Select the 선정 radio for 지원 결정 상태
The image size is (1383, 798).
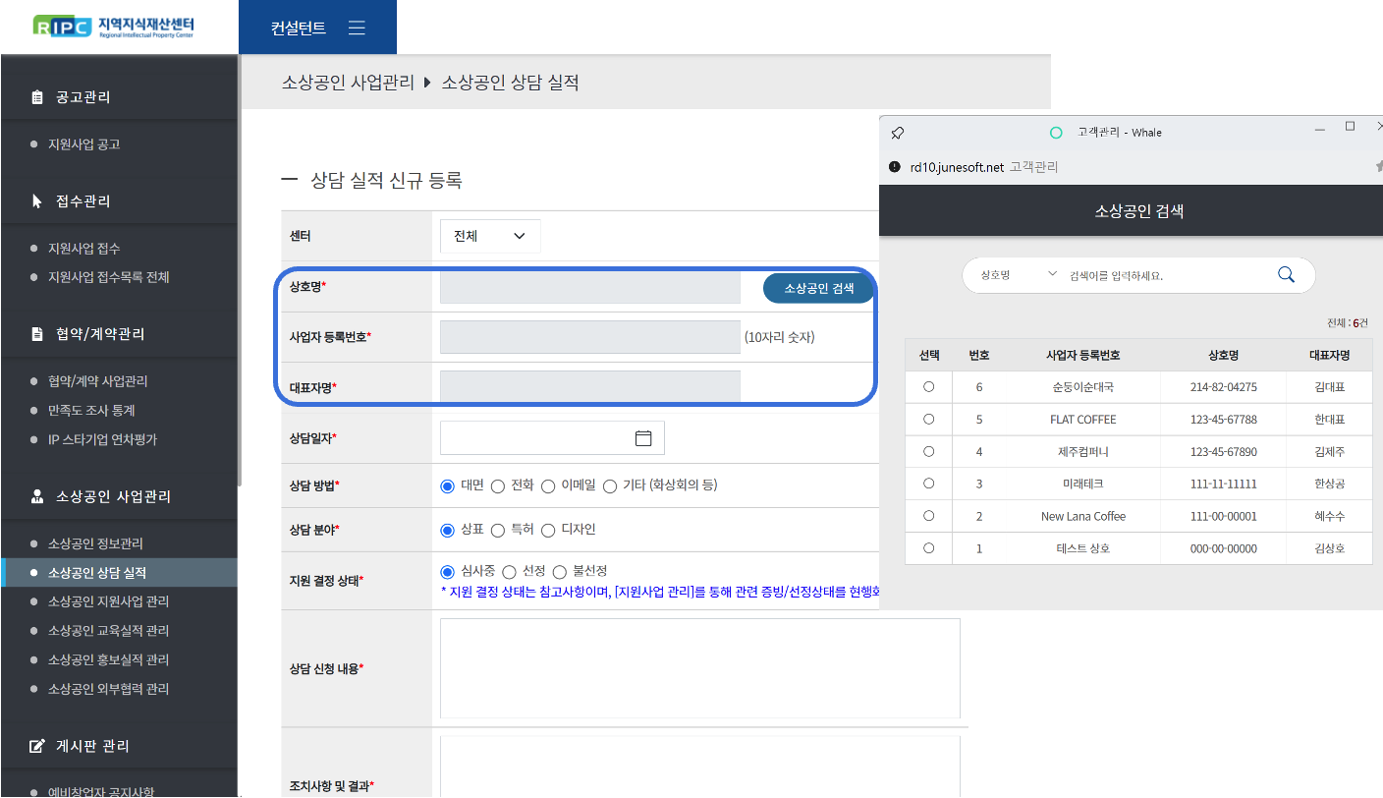coord(509,572)
